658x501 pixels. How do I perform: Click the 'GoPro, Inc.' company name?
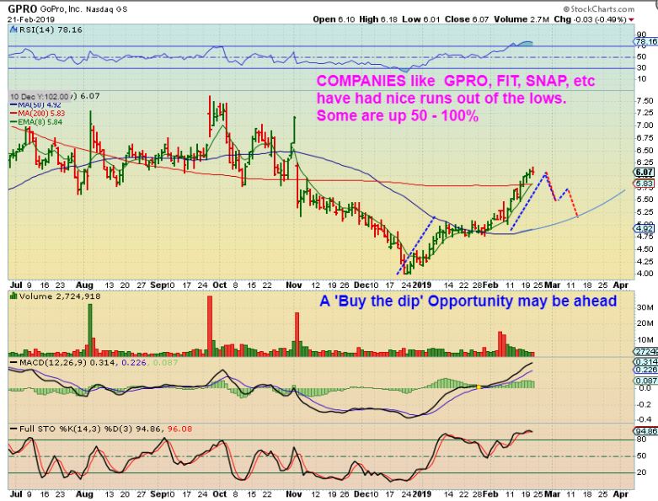pyautogui.click(x=62, y=8)
